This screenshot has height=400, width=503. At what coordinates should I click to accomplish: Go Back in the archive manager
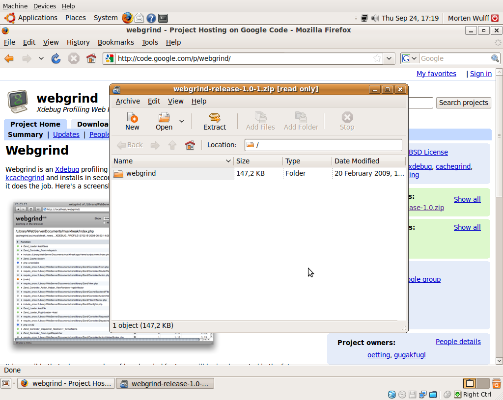pos(130,145)
